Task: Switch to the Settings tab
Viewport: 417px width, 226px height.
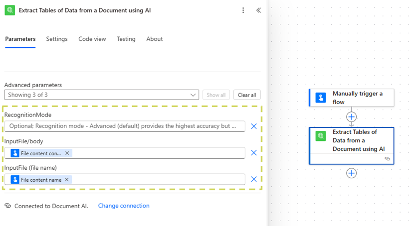Action: point(57,39)
